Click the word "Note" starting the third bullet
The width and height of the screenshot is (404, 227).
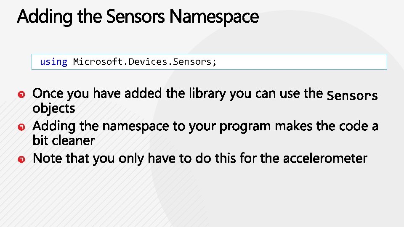pos(46,158)
